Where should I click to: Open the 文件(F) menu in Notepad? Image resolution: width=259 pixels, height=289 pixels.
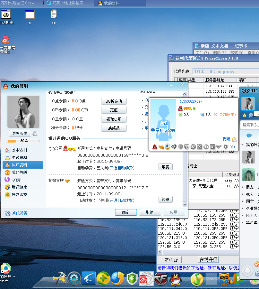pyautogui.click(x=202, y=52)
